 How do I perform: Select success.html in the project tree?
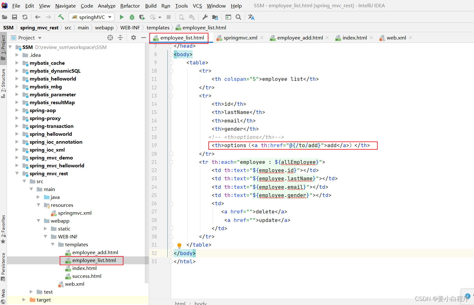tap(87, 276)
